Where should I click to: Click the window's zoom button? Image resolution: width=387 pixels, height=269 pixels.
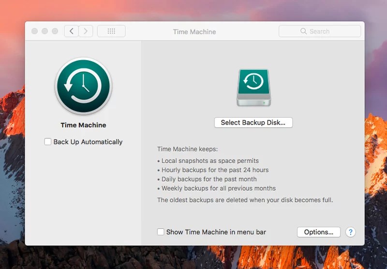click(x=55, y=31)
